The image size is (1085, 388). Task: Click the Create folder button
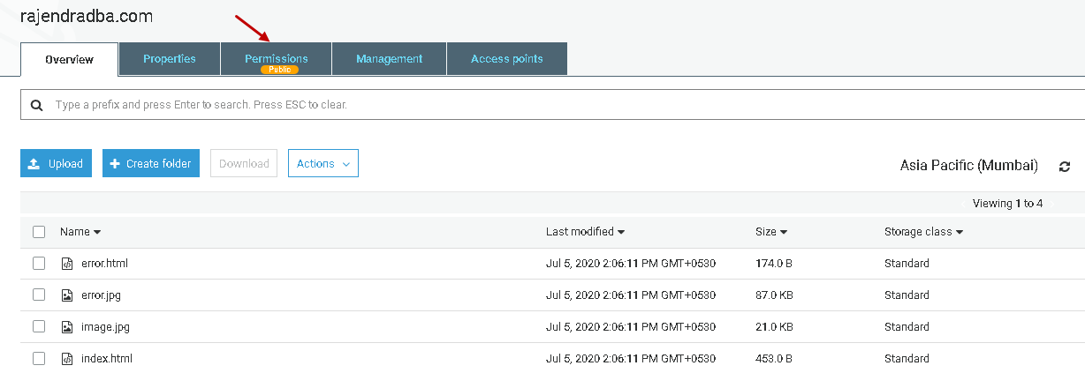[151, 163]
